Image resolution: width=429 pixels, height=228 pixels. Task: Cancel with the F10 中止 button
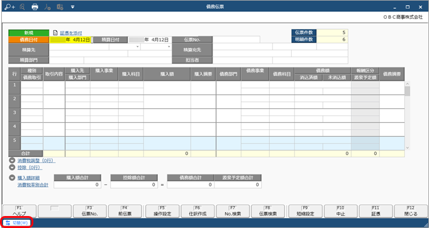(341, 211)
